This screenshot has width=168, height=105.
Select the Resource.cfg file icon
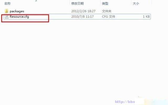click(7, 17)
